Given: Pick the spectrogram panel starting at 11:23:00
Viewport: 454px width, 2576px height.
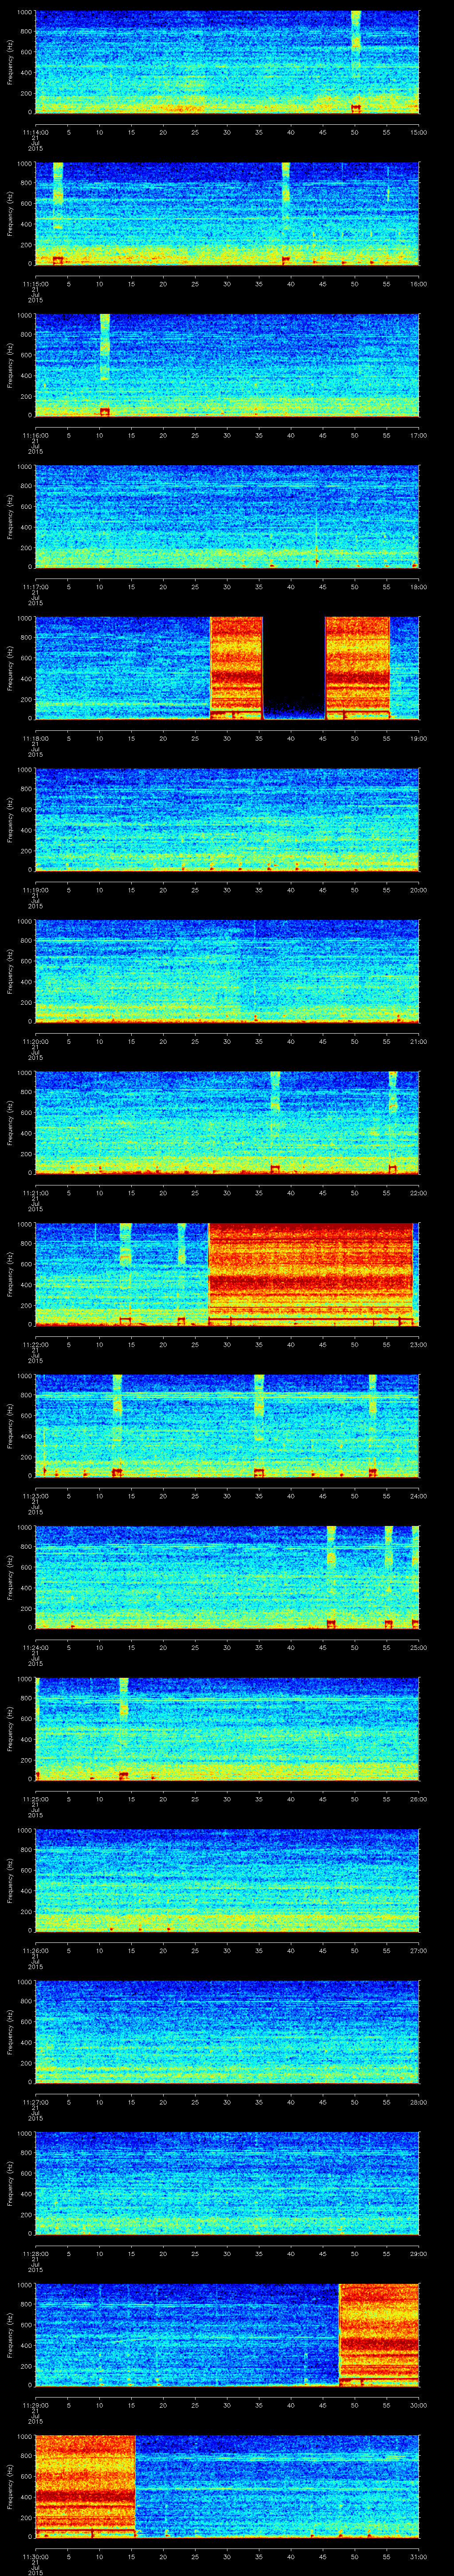Looking at the screenshot, I should 227,1425.
